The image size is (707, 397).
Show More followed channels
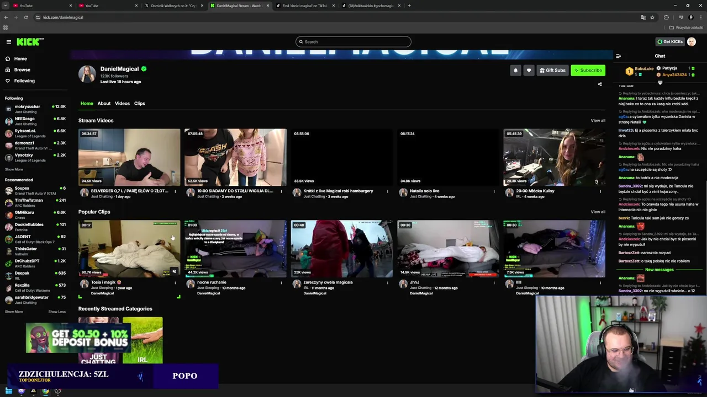pos(14,169)
